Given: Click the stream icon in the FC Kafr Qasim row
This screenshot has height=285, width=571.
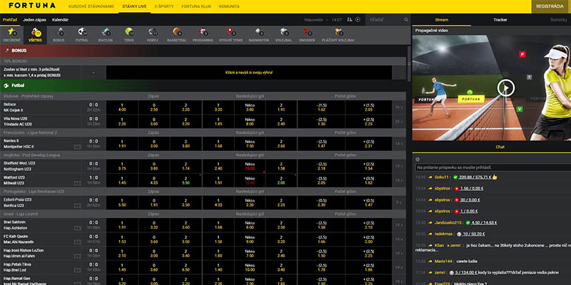Looking at the screenshot, I should (x=77, y=242).
